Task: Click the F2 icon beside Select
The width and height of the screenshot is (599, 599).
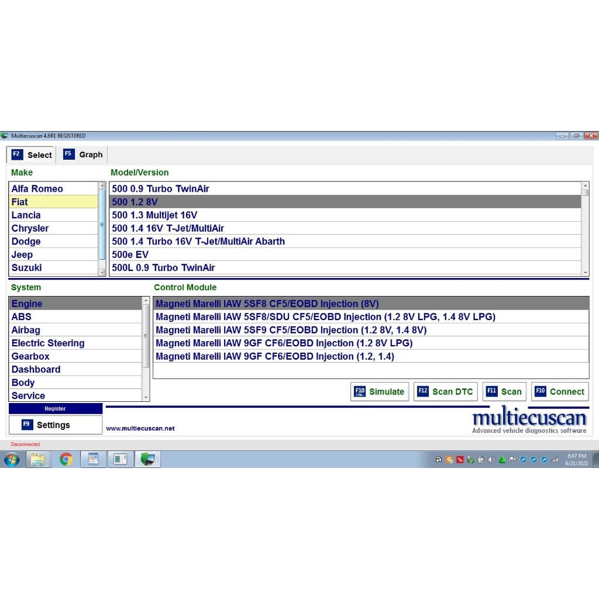Action: tap(17, 154)
